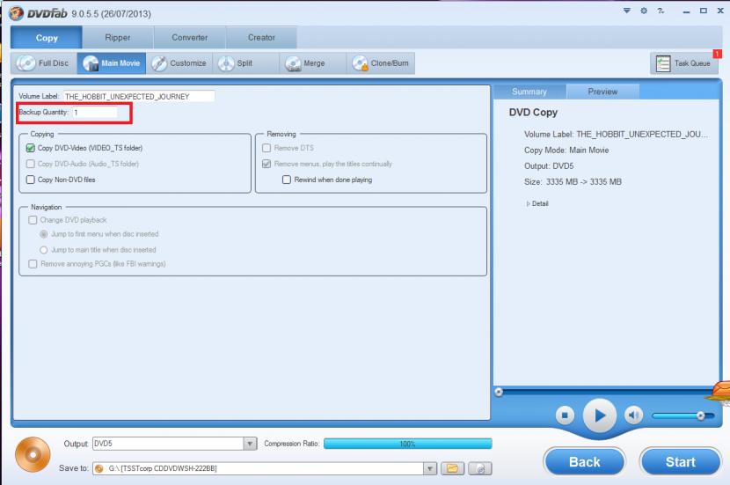Click the volume slider handle
The height and width of the screenshot is (485, 730).
tap(700, 415)
